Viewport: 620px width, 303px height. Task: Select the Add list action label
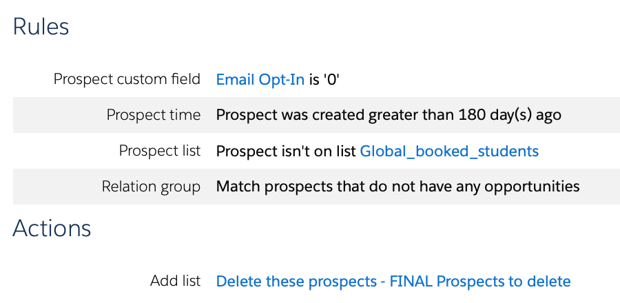[x=175, y=281]
